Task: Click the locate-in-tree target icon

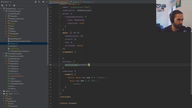Action: click(35, 2)
